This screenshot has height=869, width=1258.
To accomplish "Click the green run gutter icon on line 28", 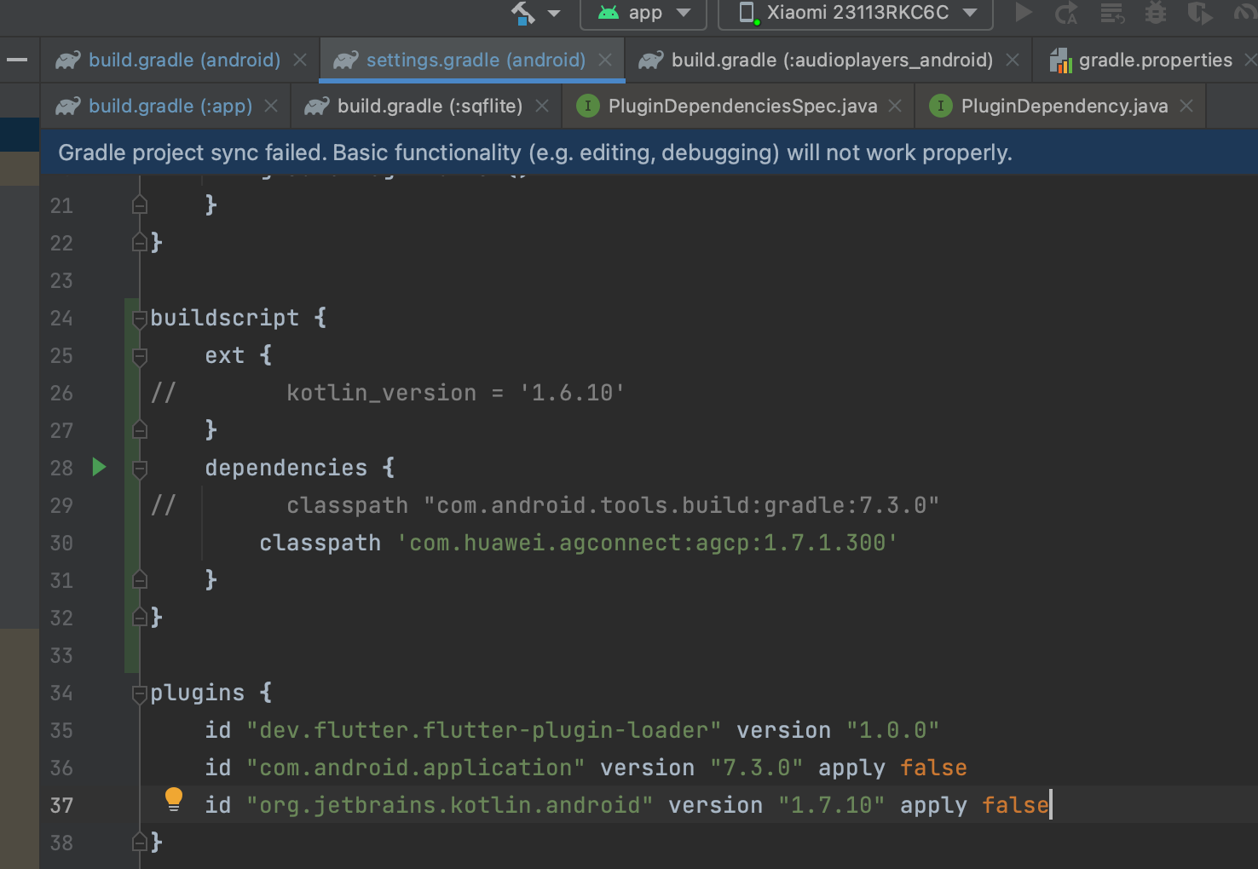I will coord(99,467).
